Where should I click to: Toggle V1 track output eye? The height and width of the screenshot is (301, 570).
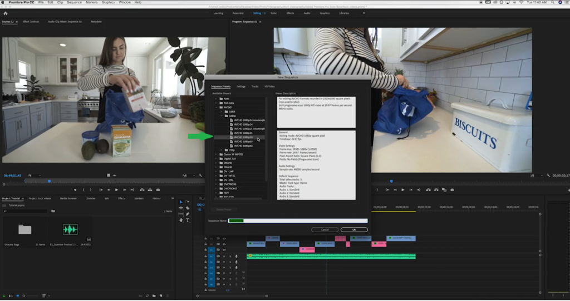(224, 250)
